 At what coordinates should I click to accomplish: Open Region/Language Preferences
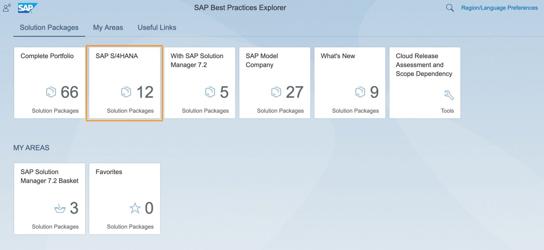tap(499, 7)
